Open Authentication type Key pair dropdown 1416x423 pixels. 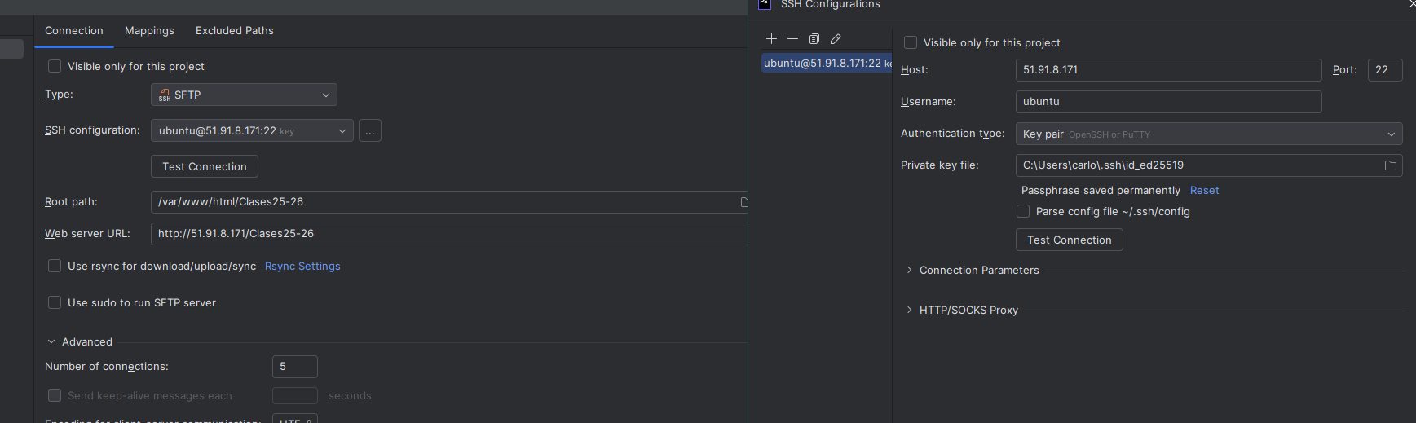point(1208,134)
